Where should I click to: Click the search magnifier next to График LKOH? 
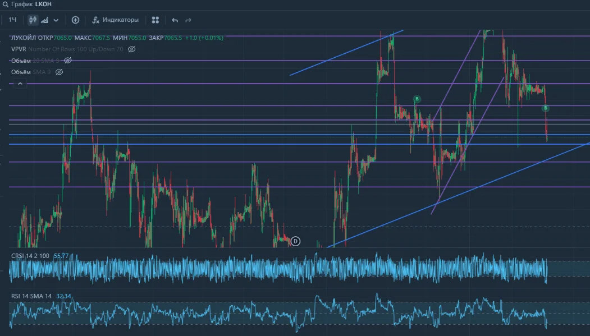coord(5,4)
